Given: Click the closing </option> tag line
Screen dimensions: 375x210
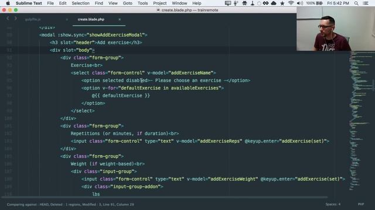Looking at the screenshot, I should (93, 103).
